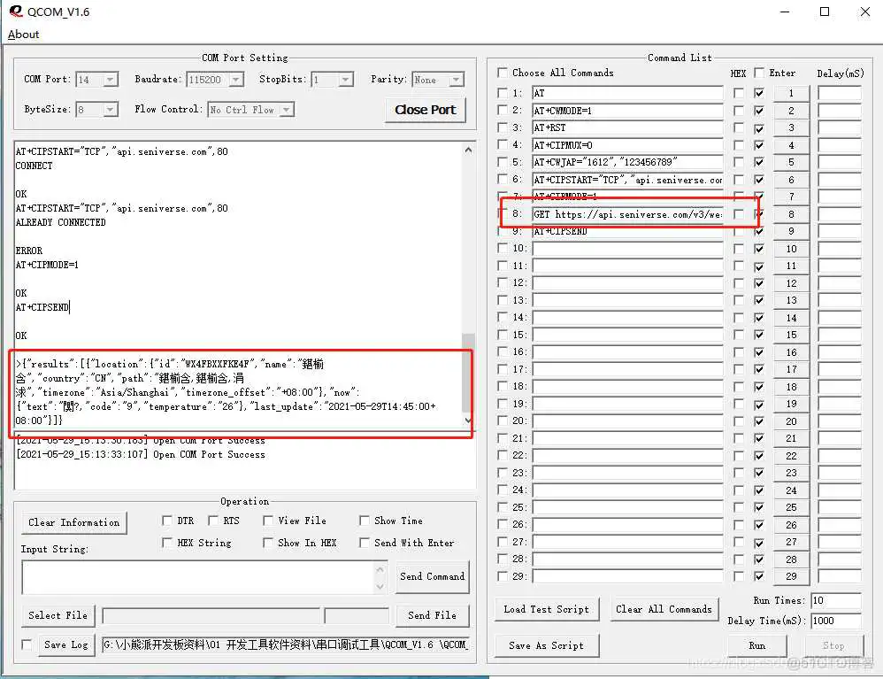Click the Close Port button
The image size is (883, 679).
coord(424,111)
